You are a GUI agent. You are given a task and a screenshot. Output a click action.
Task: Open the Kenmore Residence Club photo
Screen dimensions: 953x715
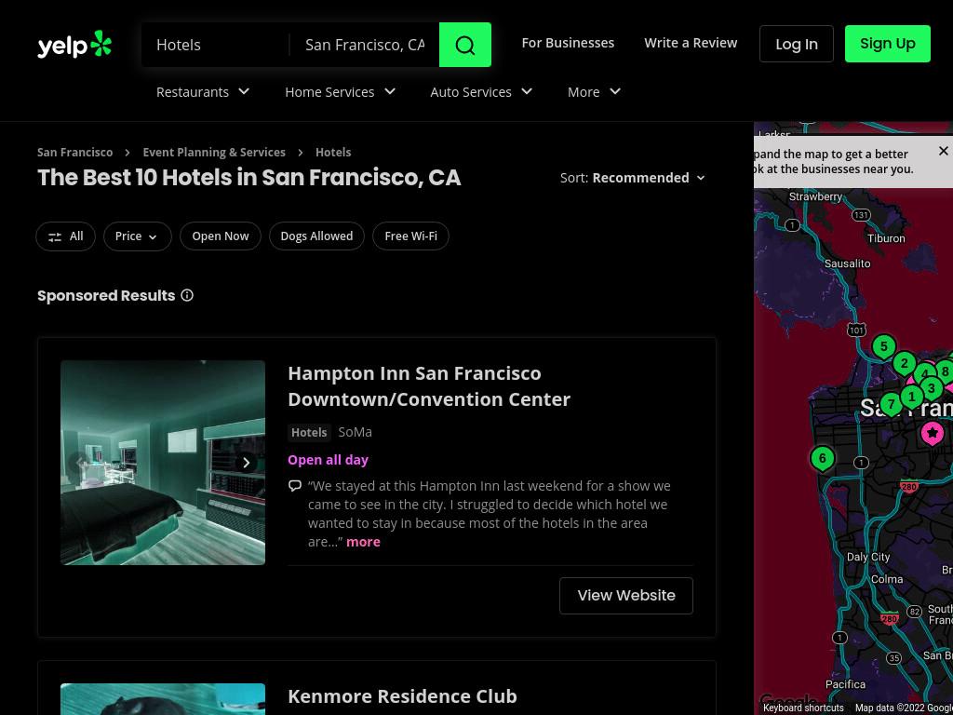(163, 699)
